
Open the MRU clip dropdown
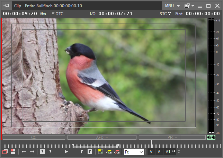172,6
